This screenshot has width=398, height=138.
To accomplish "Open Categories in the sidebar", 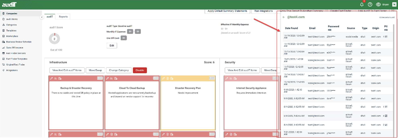I will (21, 25).
